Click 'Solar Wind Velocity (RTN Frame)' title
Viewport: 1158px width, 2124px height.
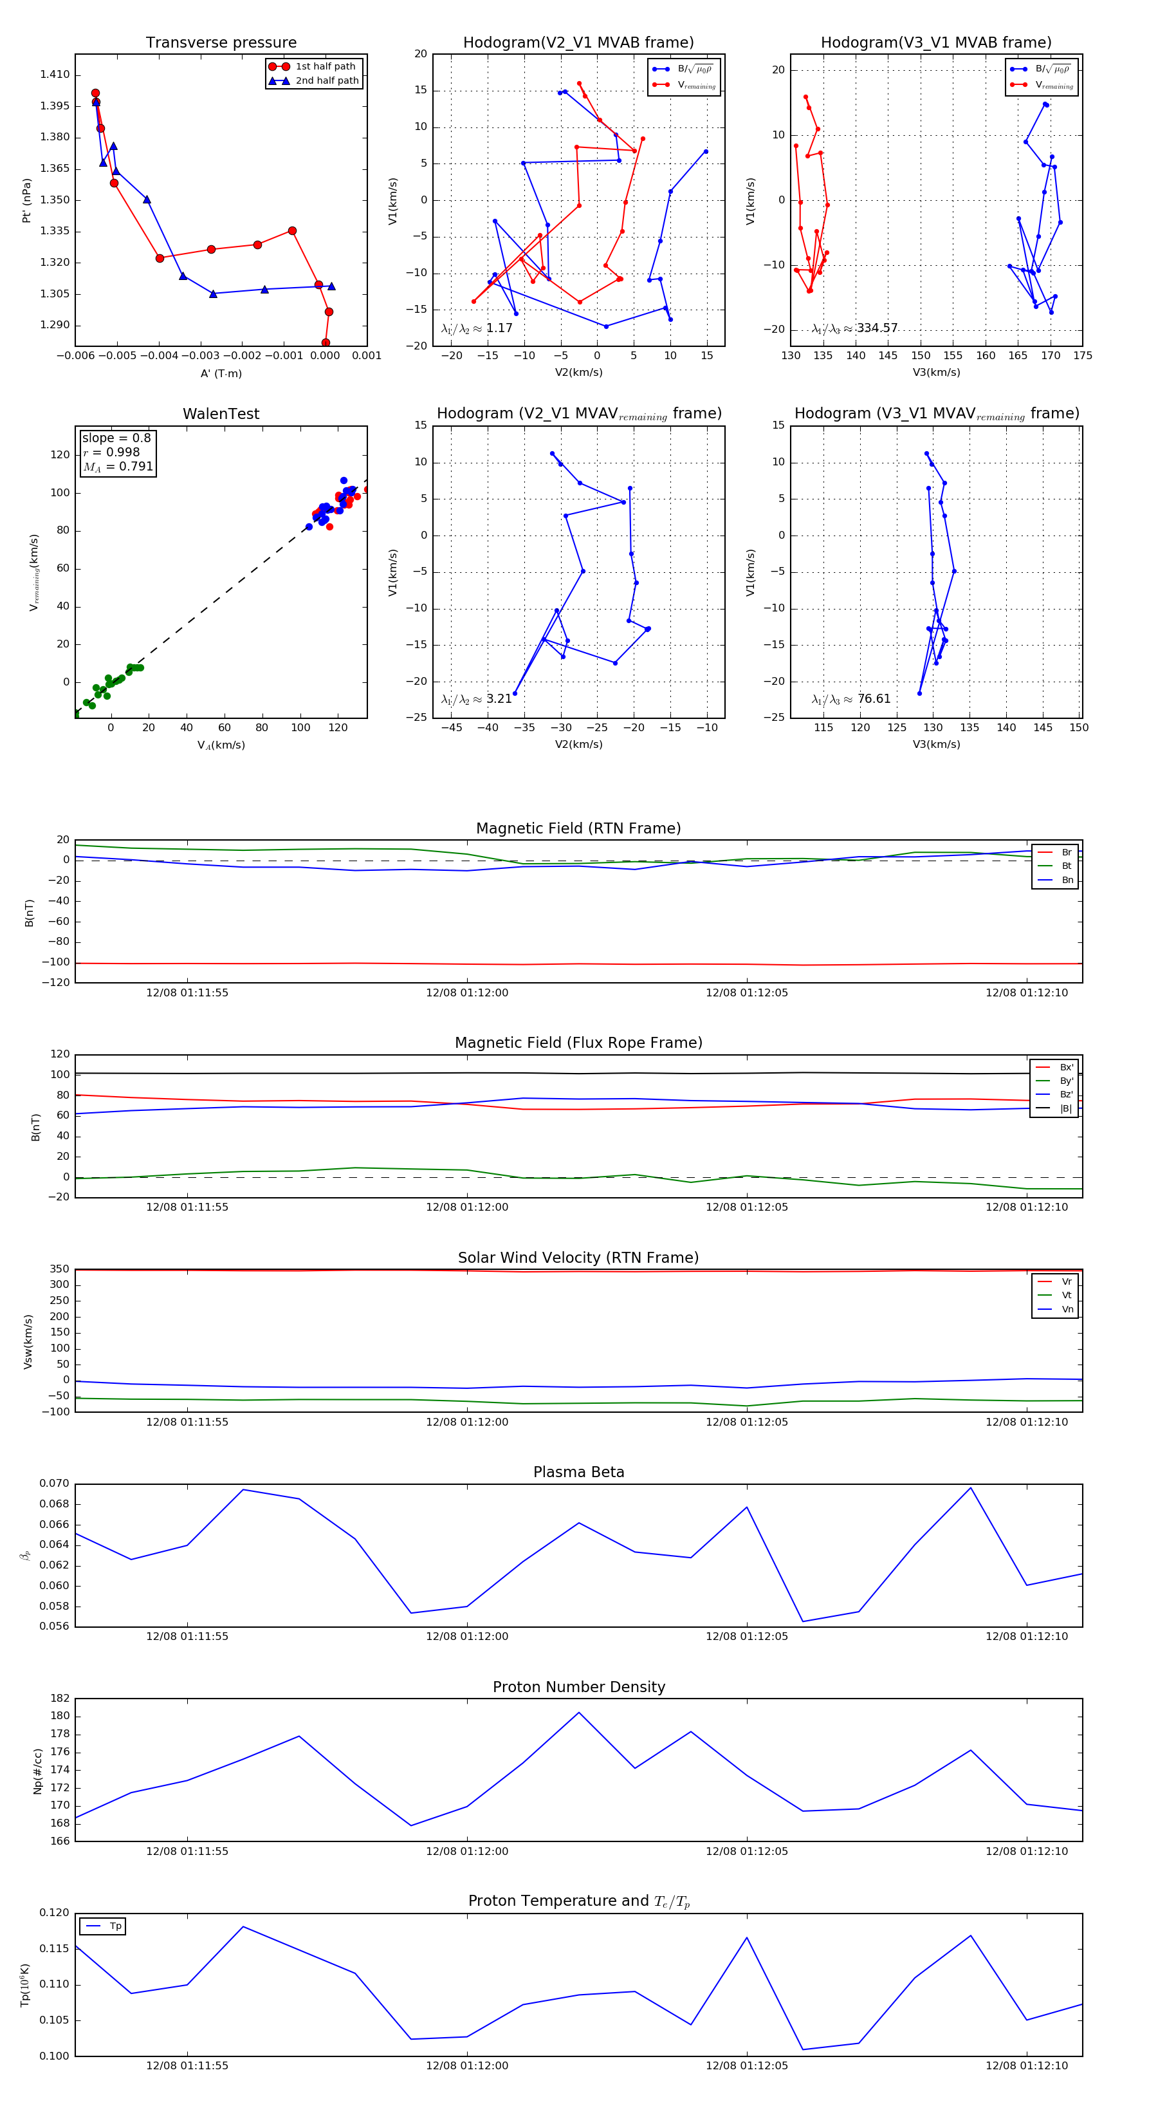coord(578,1258)
